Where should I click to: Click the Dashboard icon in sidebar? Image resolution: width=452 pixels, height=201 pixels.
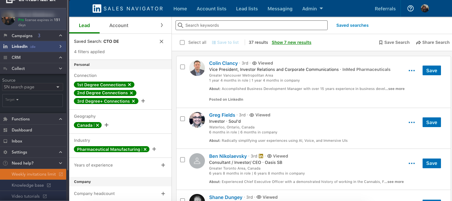click(5, 130)
